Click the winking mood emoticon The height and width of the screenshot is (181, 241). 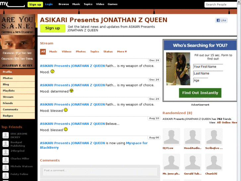point(52,71)
